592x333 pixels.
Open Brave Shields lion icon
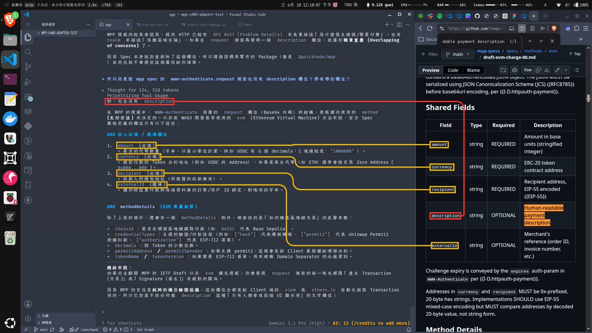pyautogui.click(x=554, y=29)
